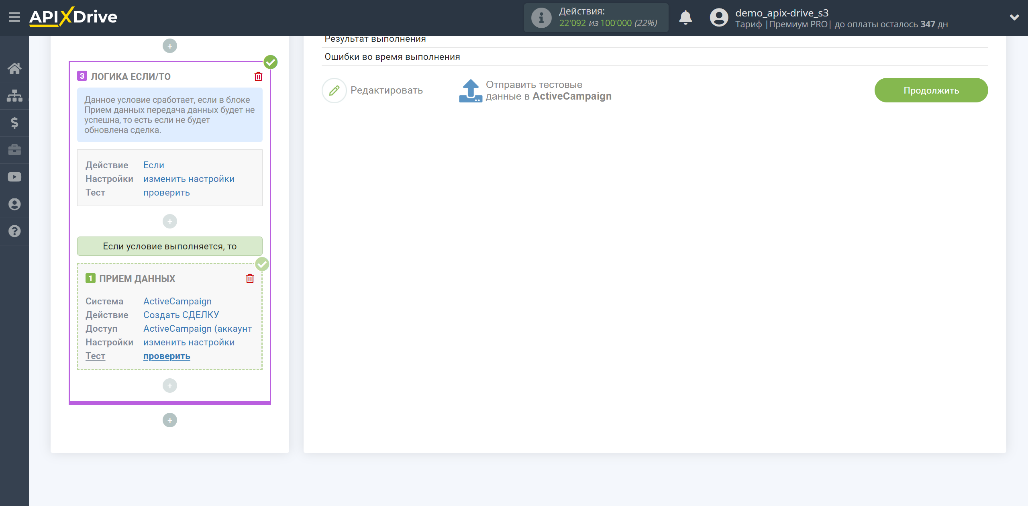Click the Премиум PRO tariff text
This screenshot has width=1028, height=506.
pos(798,24)
